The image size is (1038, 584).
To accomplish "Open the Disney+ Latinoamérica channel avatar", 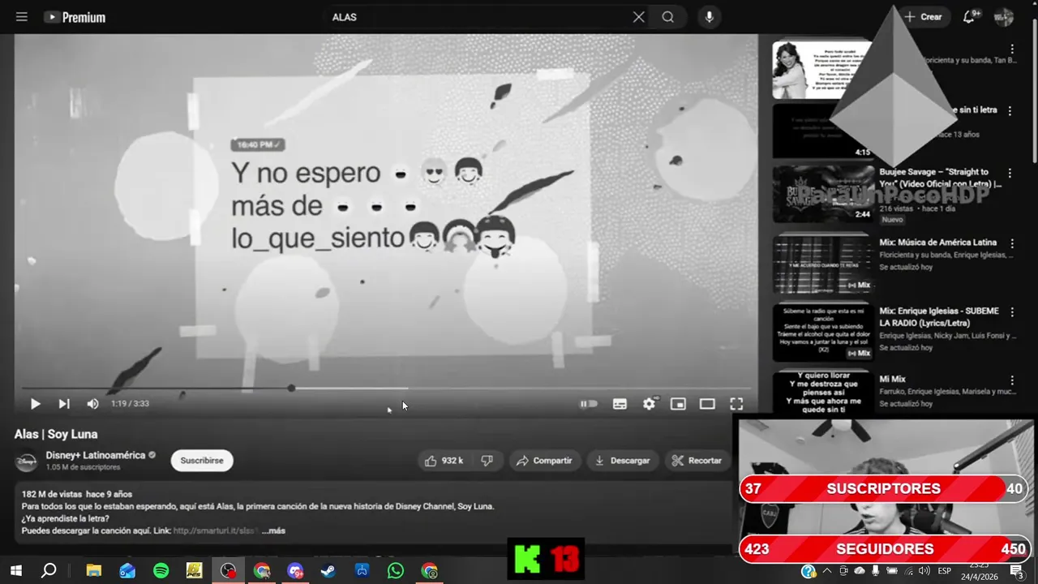I will [x=27, y=461].
